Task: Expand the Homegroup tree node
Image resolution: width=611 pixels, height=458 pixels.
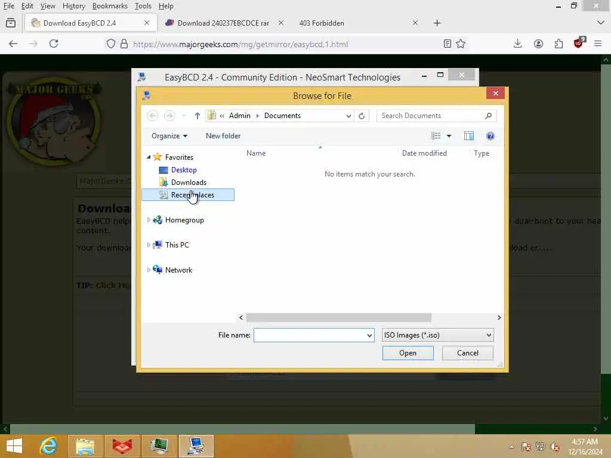Action: (x=149, y=219)
